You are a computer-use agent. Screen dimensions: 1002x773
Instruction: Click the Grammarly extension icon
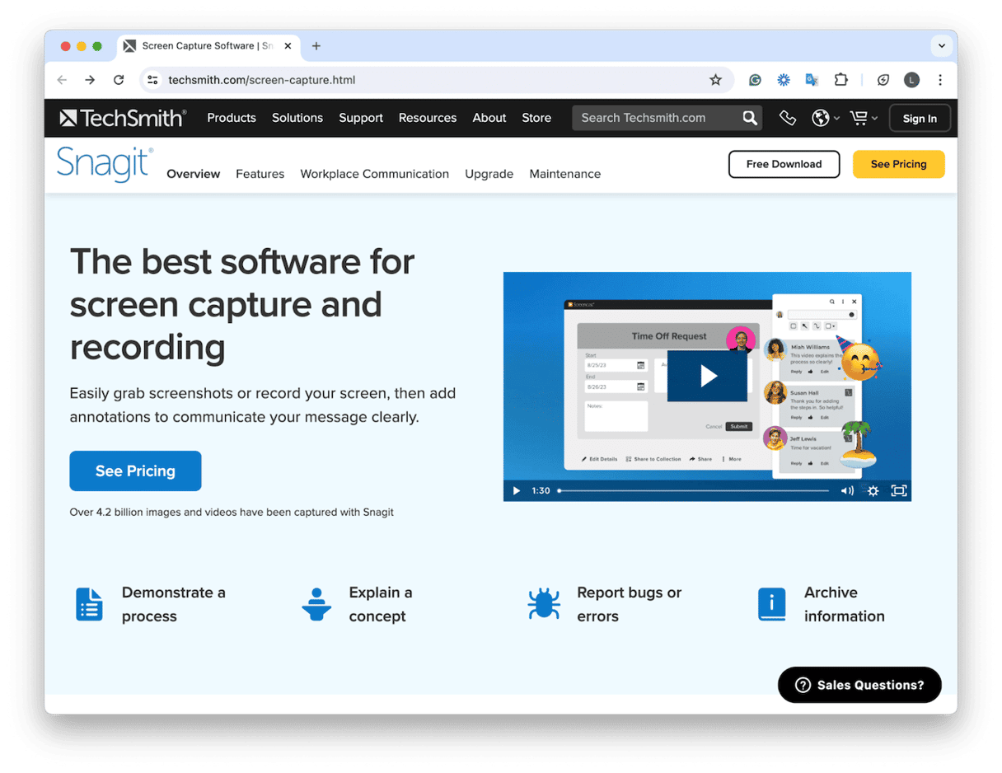tap(755, 79)
